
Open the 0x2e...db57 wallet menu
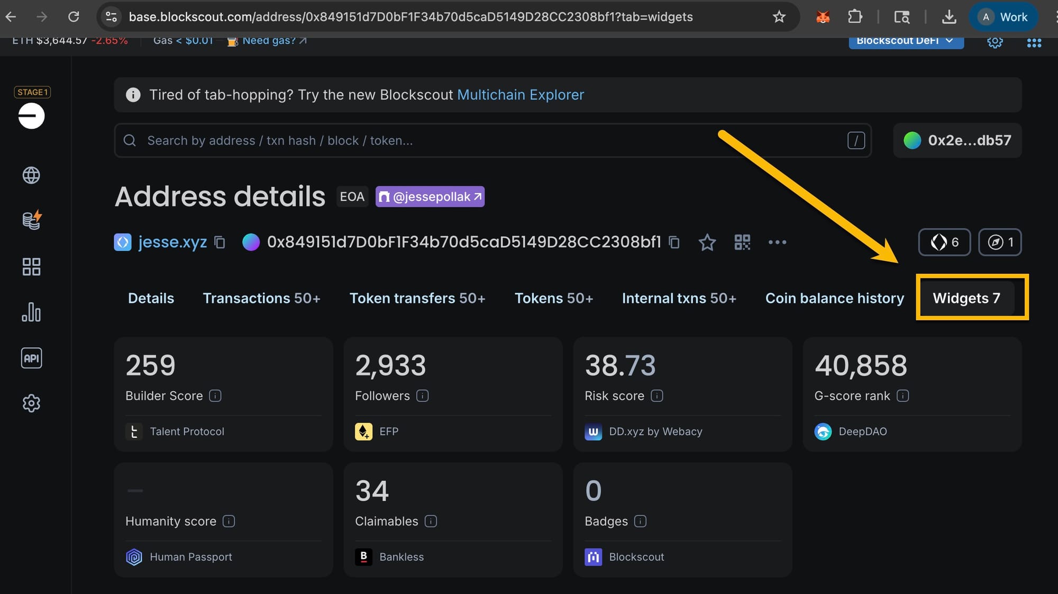[x=957, y=140]
